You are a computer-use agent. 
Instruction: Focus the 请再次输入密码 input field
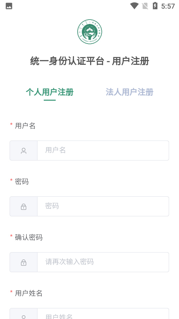coord(103,262)
